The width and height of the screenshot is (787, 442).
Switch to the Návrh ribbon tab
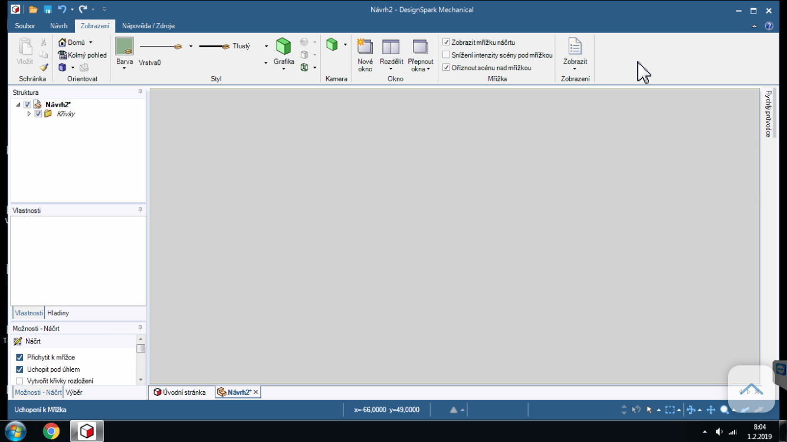pyautogui.click(x=58, y=26)
